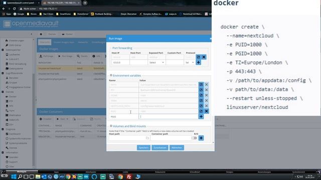
Task: Collapse the Environment variables section
Action: coord(111,75)
